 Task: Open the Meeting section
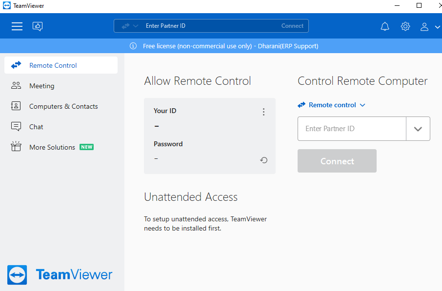point(61,86)
